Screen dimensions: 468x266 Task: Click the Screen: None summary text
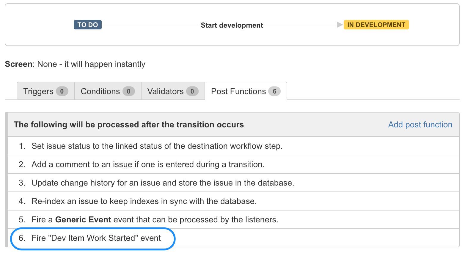75,64
